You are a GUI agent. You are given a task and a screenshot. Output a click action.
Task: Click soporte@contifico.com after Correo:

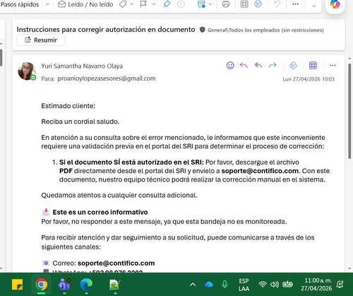[x=116, y=264]
